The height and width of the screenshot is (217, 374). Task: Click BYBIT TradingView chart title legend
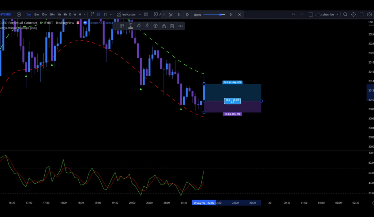pos(37,23)
